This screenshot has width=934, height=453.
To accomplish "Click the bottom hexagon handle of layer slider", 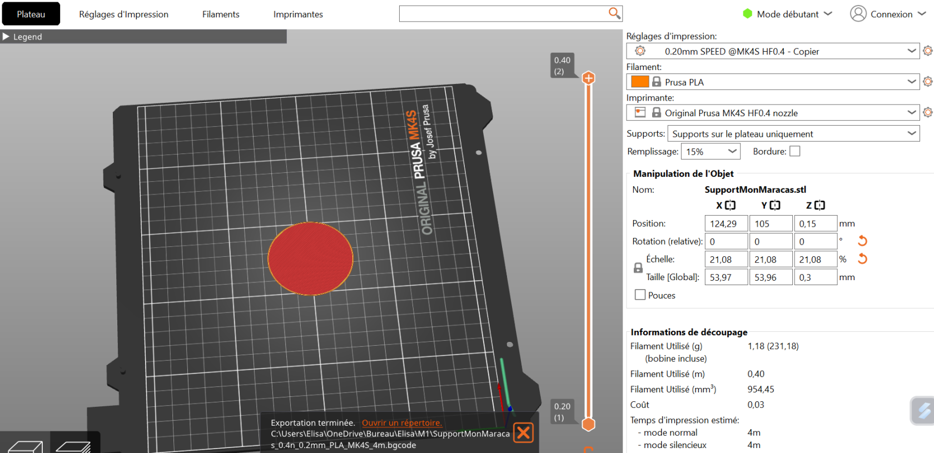I will click(x=588, y=424).
